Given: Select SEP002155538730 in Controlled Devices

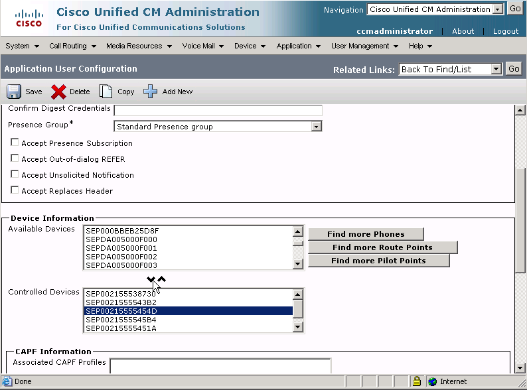Looking at the screenshot, I should 188,294.
